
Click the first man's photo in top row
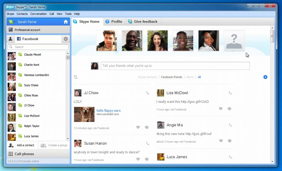click(x=107, y=40)
